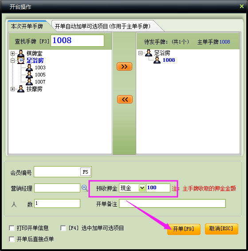Viewport: 248px width, 251px height.
Task: Click the person icon next to 1007
Action: coord(29,82)
